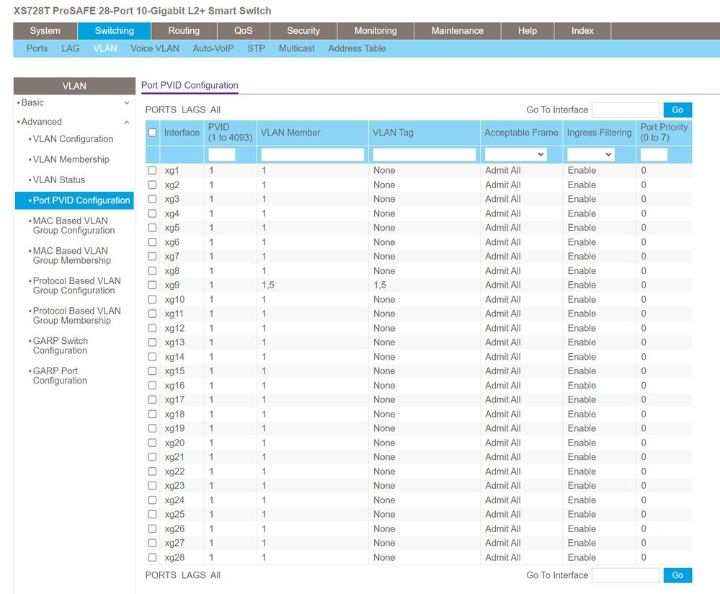Open the Multicast submenu
This screenshot has width=720, height=594.
297,48
